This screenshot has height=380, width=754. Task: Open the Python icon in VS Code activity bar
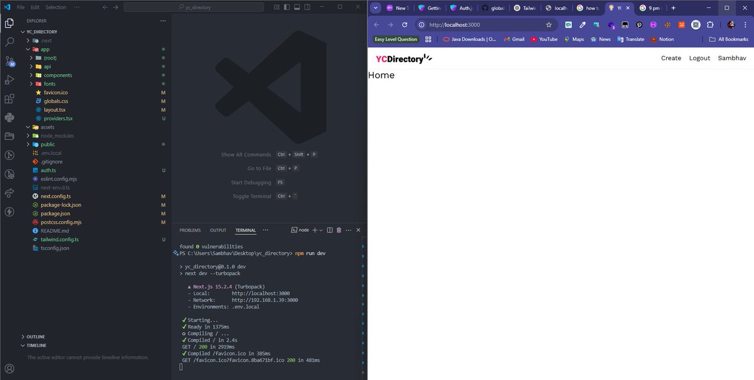[9, 117]
